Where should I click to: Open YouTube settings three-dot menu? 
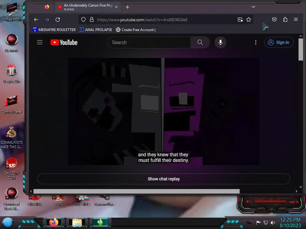pos(256,42)
